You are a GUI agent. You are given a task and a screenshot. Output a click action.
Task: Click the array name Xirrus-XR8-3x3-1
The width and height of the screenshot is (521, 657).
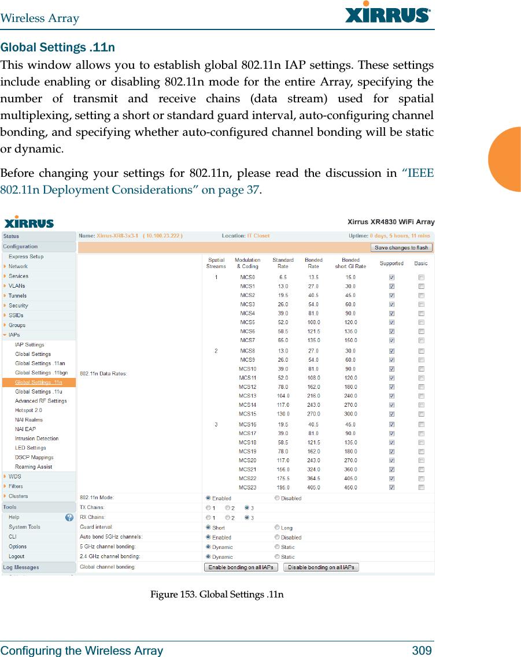tap(117, 236)
